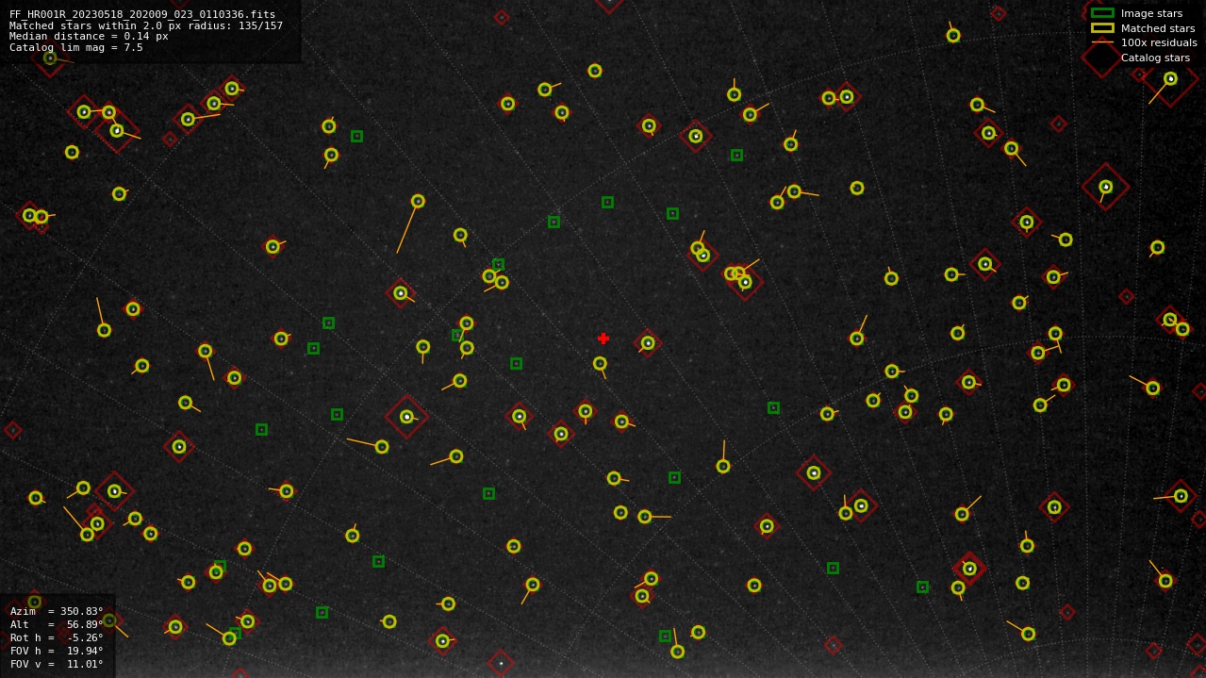Click the 'Catalog lim mag = 7.5' text
This screenshot has height=678, width=1206.
pos(76,47)
